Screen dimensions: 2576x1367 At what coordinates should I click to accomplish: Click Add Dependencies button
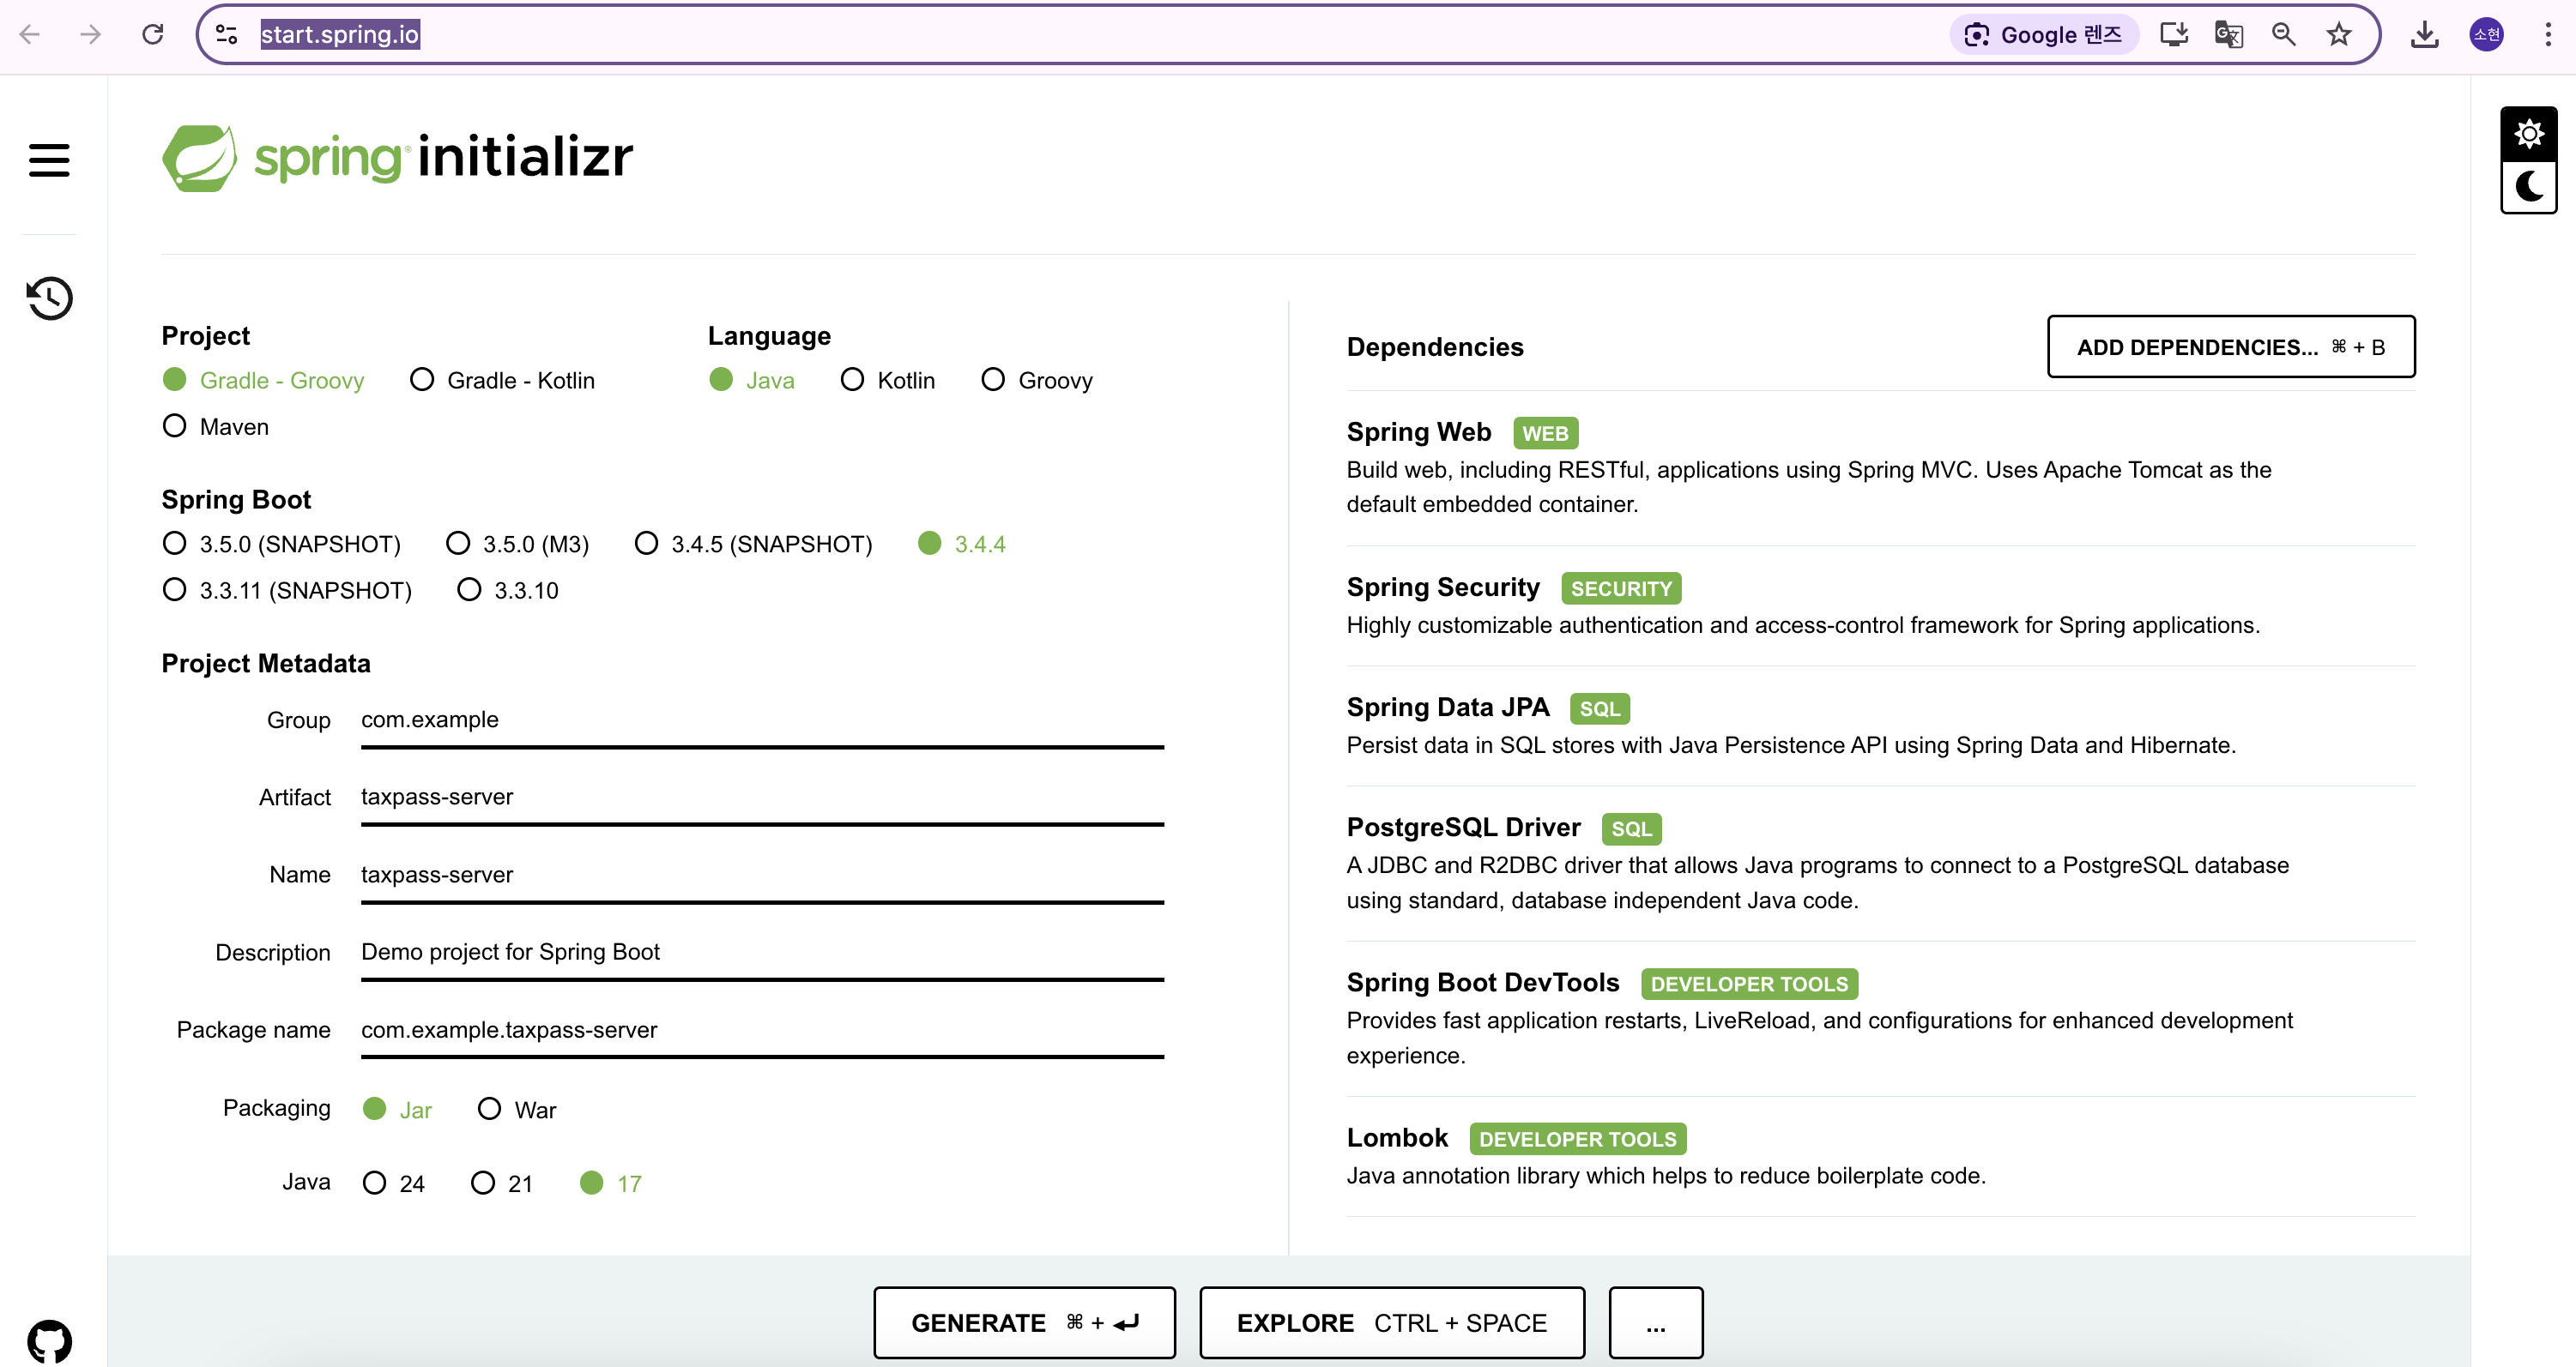2230,346
